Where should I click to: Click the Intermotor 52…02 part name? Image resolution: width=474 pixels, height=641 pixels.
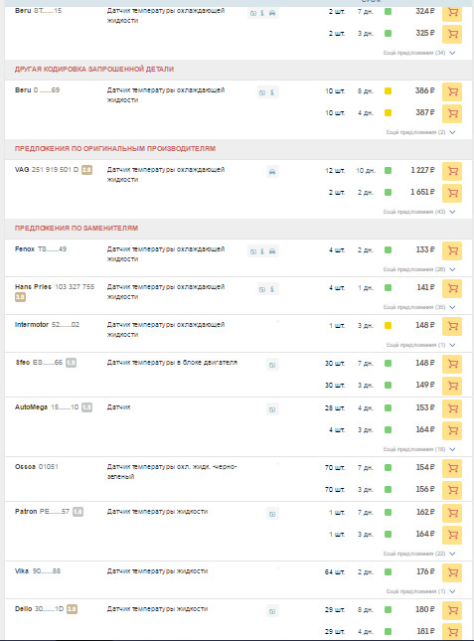click(x=47, y=325)
